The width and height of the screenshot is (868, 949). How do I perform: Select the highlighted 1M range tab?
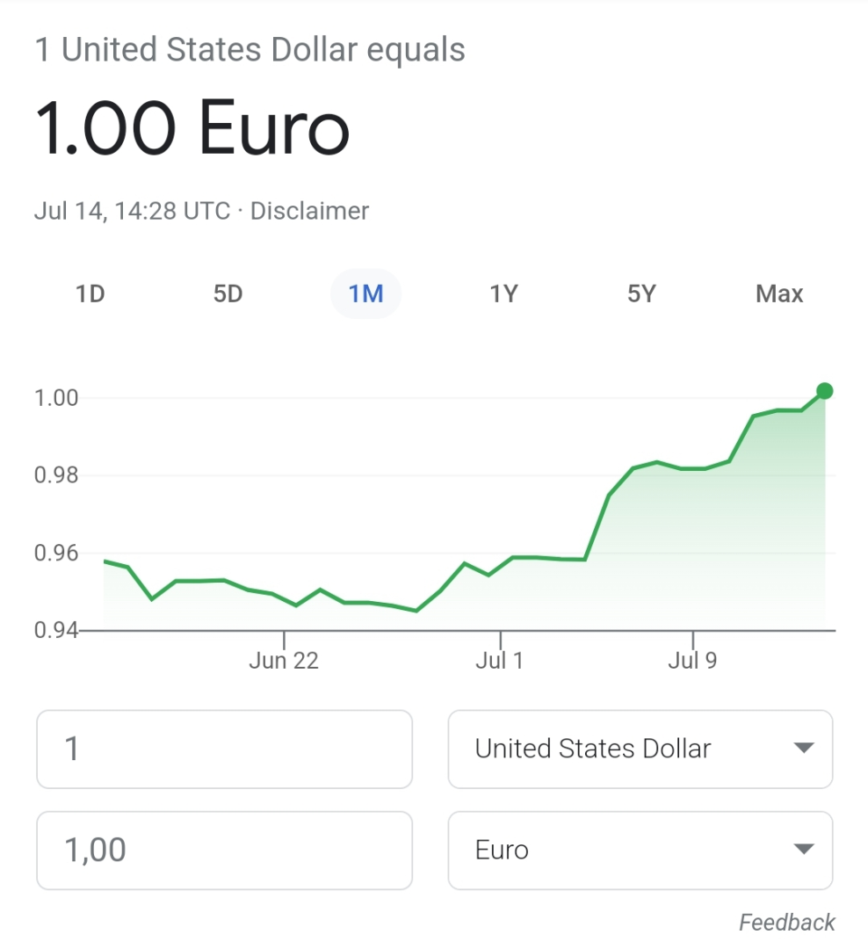coord(365,293)
